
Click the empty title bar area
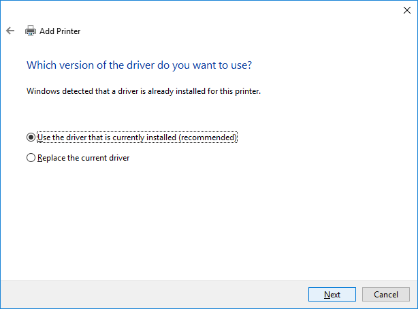tap(204, 10)
